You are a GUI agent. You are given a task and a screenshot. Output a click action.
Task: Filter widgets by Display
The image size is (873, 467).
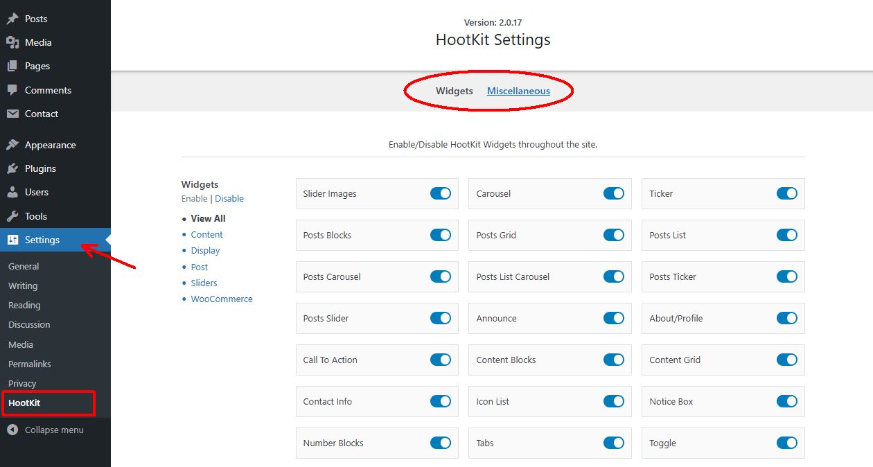[x=206, y=250]
